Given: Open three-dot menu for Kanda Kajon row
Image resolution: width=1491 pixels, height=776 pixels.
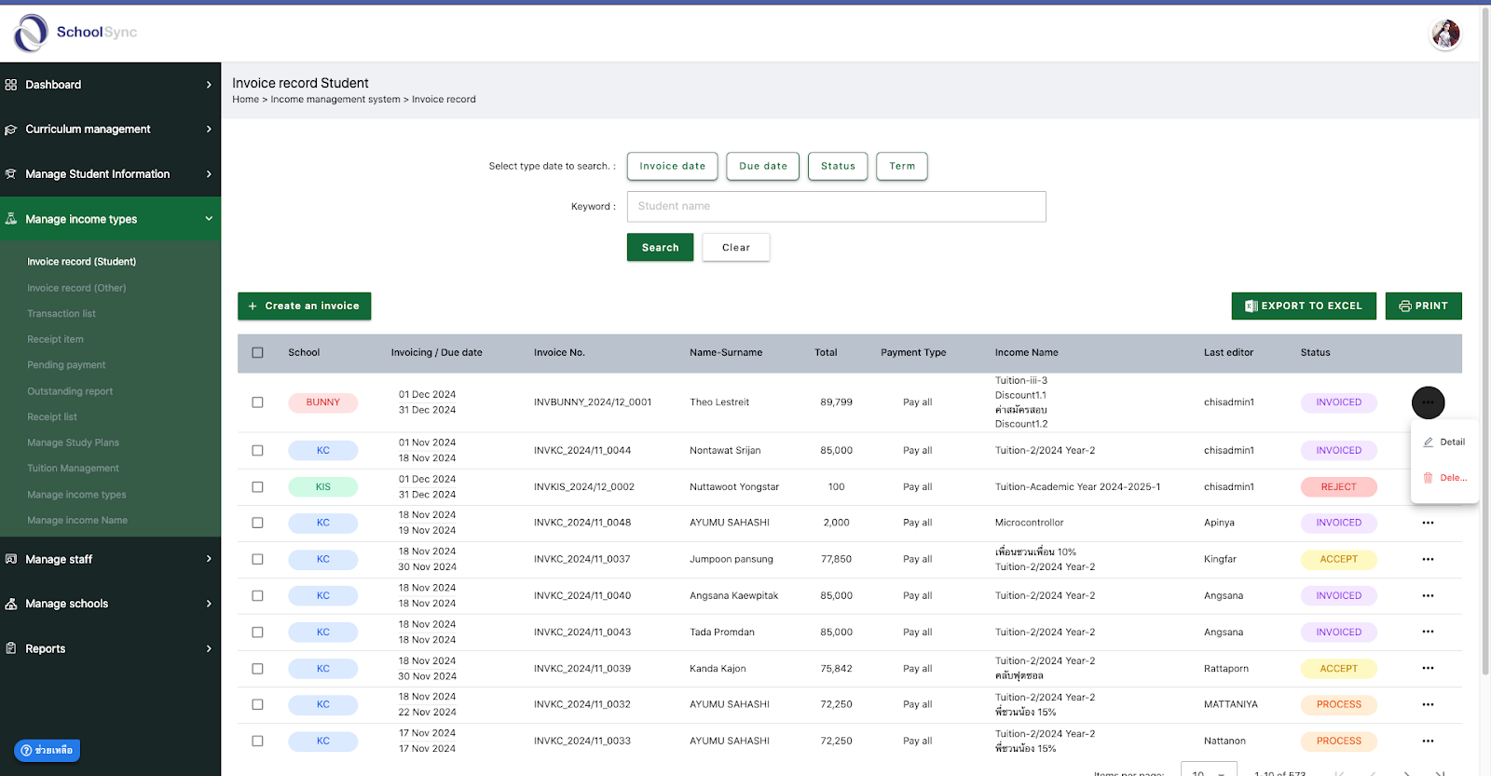Looking at the screenshot, I should 1428,668.
